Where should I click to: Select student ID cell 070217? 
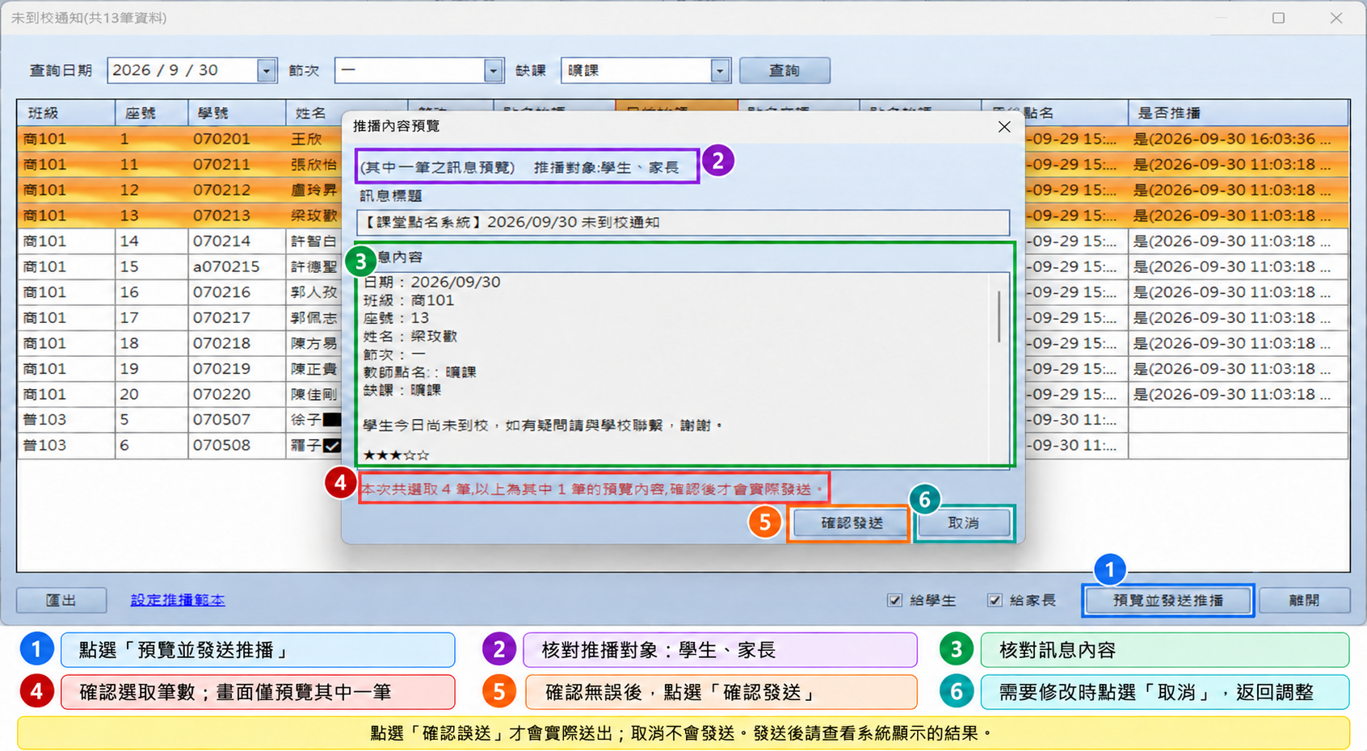tap(237, 317)
